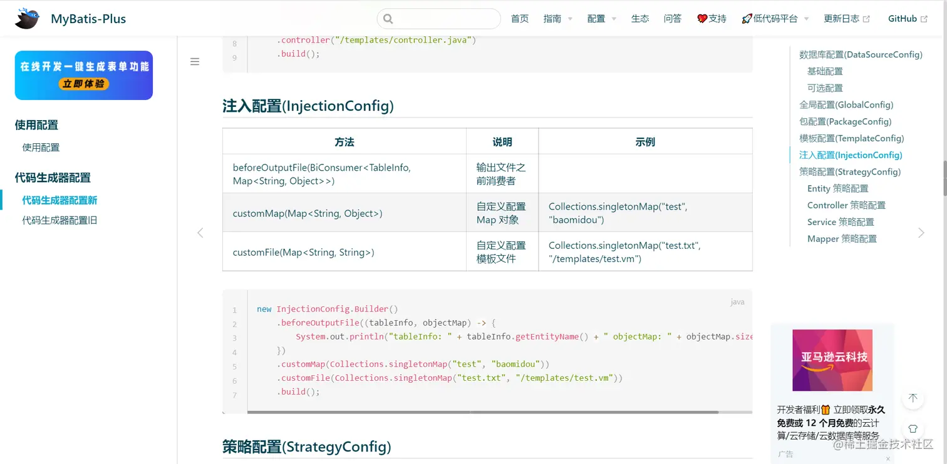Click the MyBatis-Plus site title
This screenshot has height=464, width=947.
click(88, 19)
